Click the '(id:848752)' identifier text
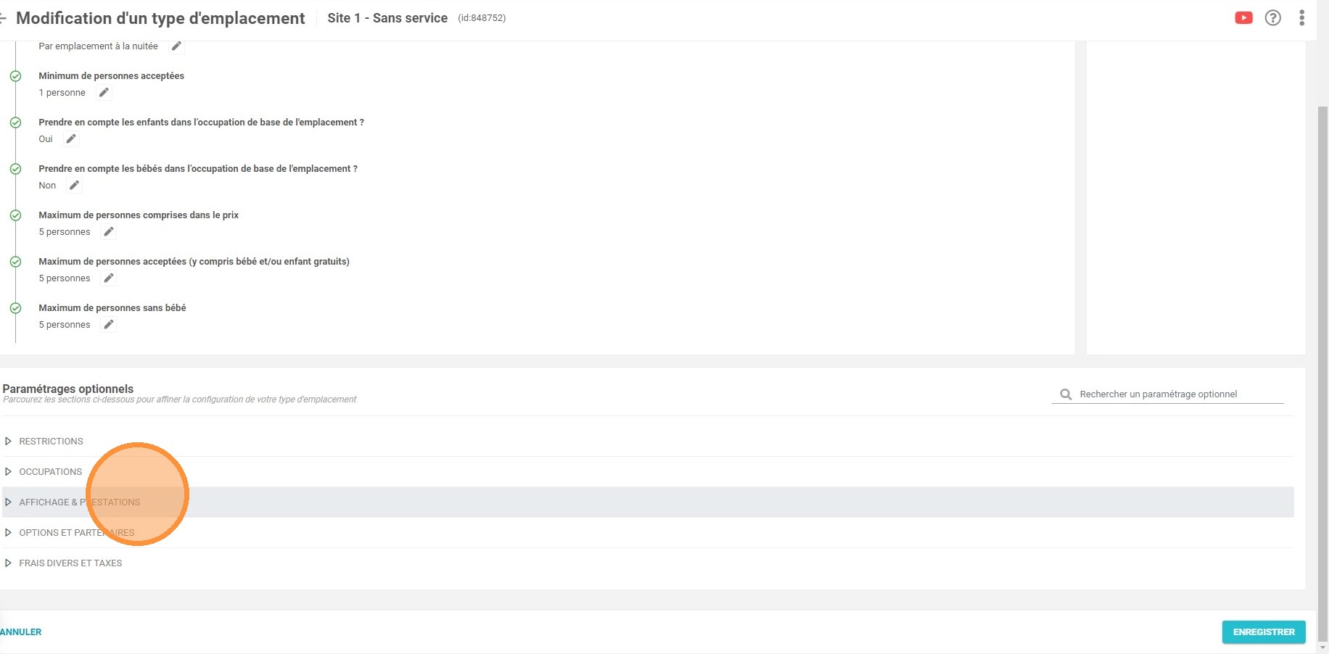Image resolution: width=1329 pixels, height=654 pixels. (482, 18)
